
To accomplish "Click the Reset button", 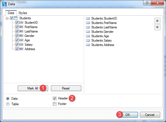I will (66, 88).
